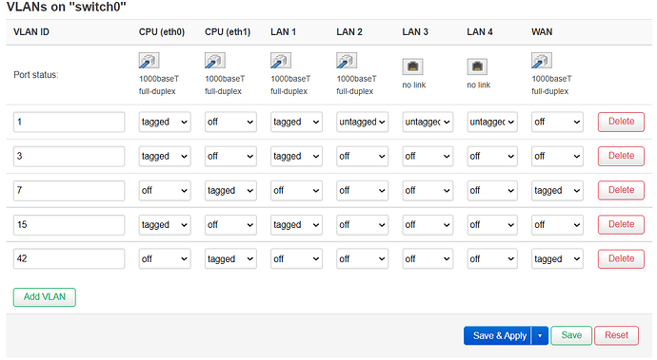Click the VLAN ID column header
Image resolution: width=657 pixels, height=360 pixels.
pos(31,32)
